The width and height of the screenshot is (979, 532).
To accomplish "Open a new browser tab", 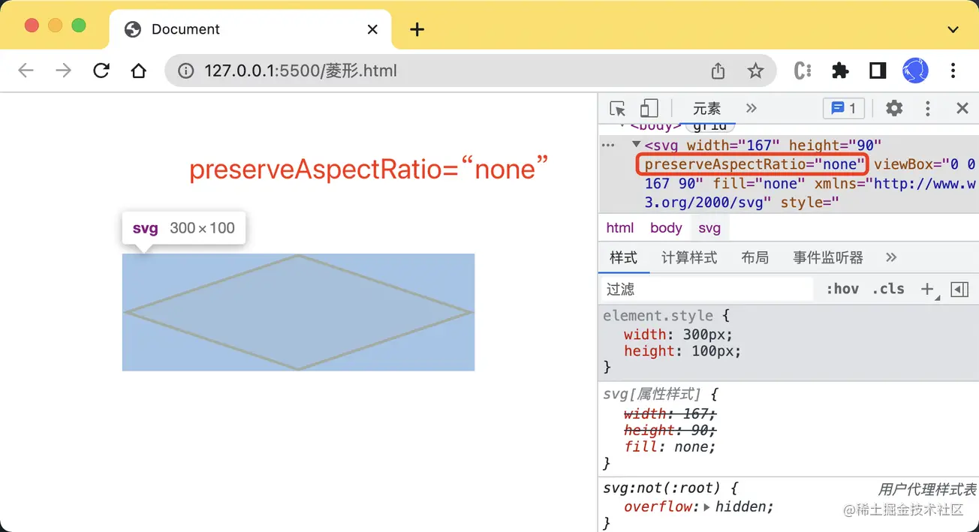I will point(417,29).
